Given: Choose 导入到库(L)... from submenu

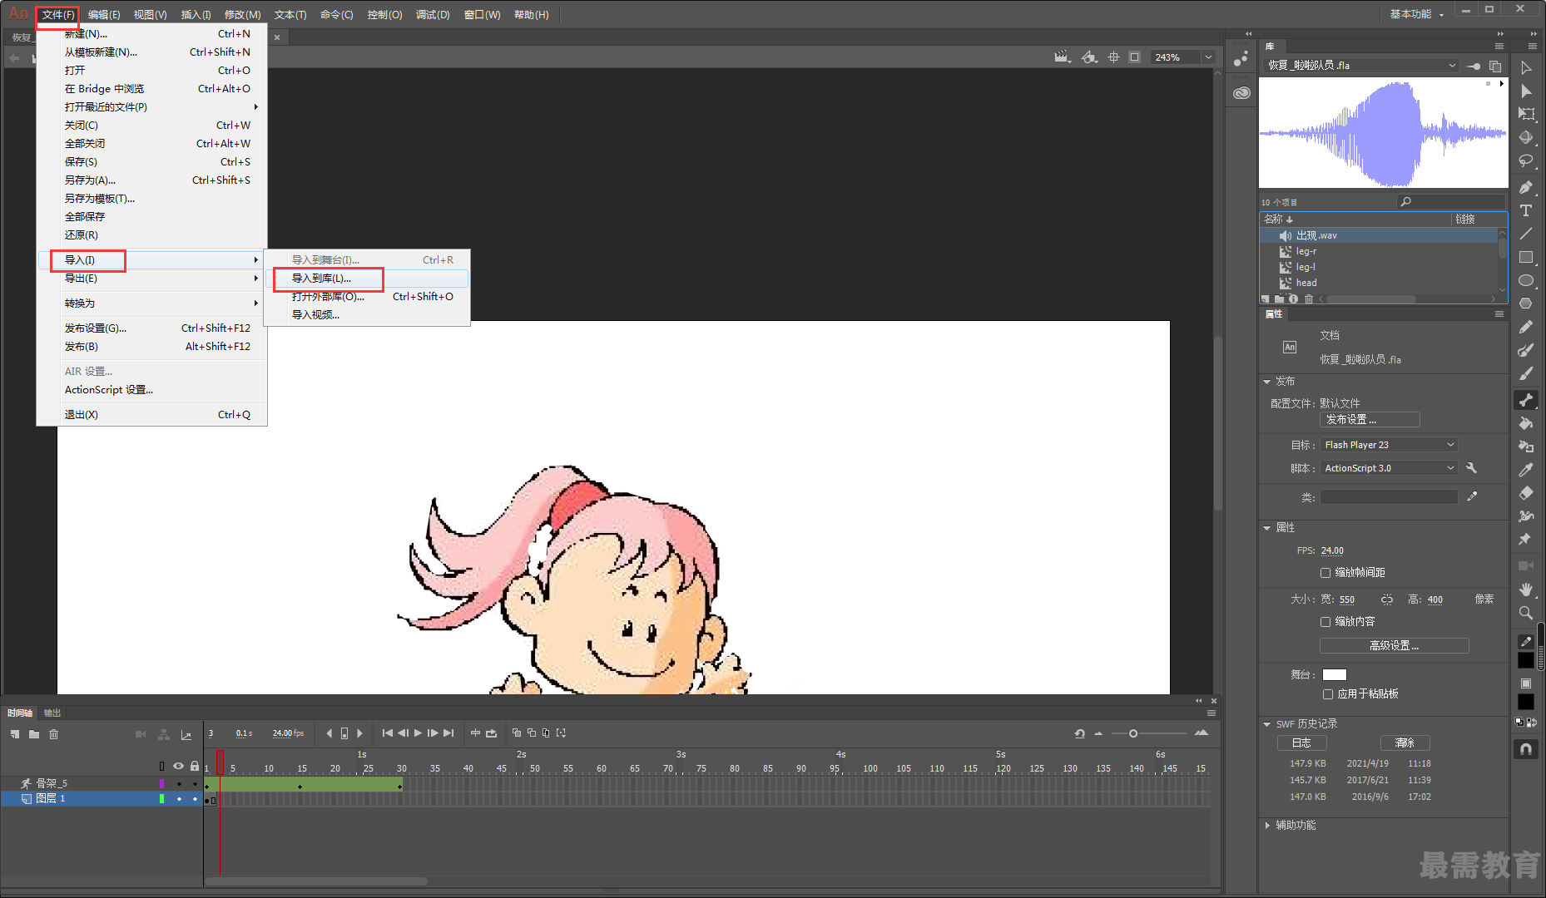Looking at the screenshot, I should pos(366,278).
